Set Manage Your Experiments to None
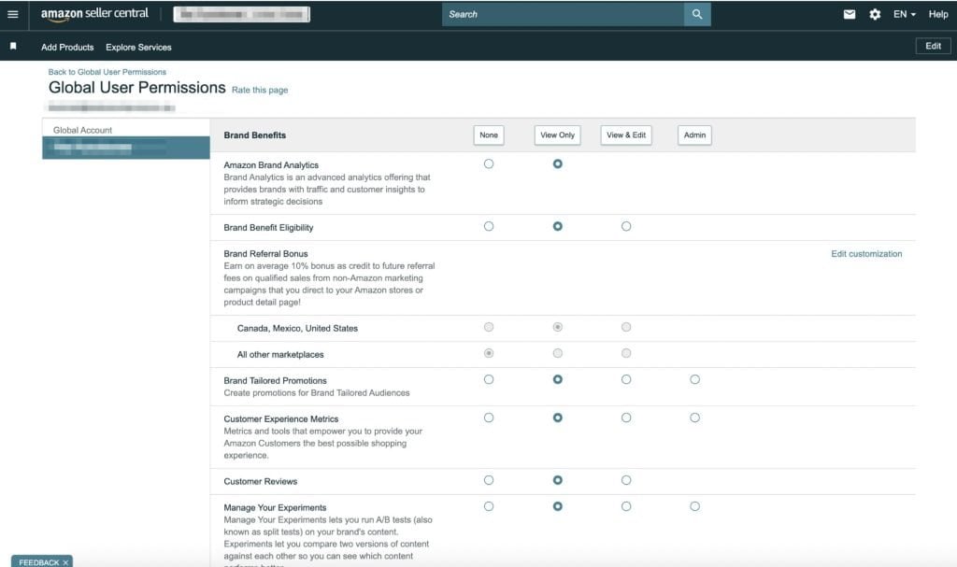The height and width of the screenshot is (567, 957). [x=488, y=506]
